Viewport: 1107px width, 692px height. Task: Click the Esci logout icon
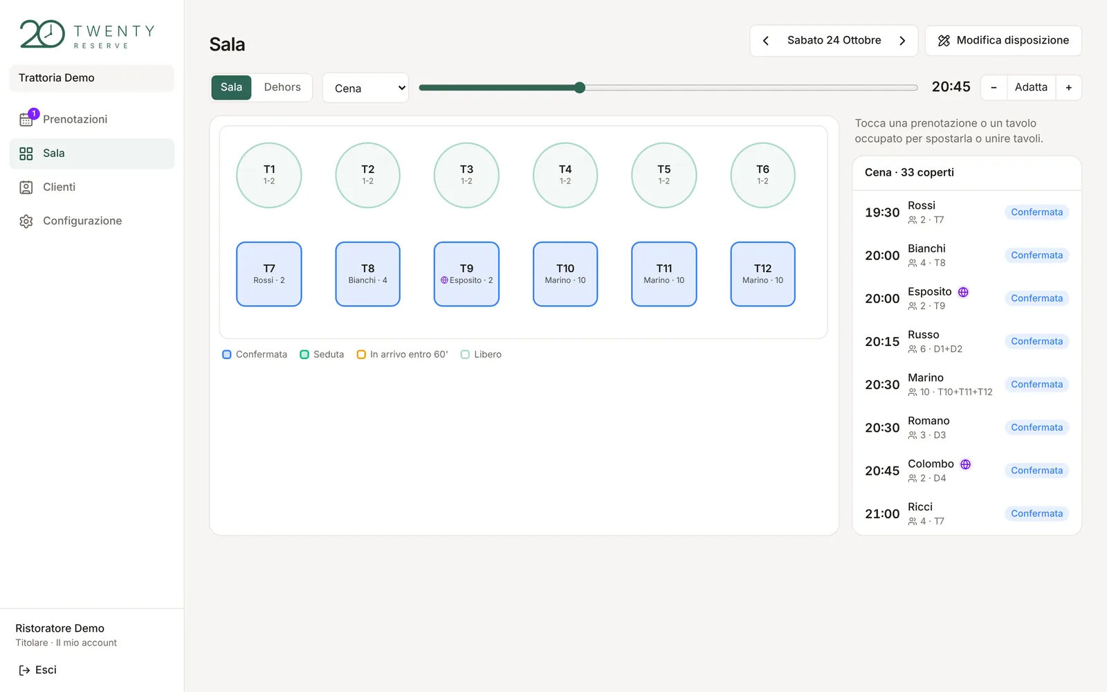click(24, 670)
